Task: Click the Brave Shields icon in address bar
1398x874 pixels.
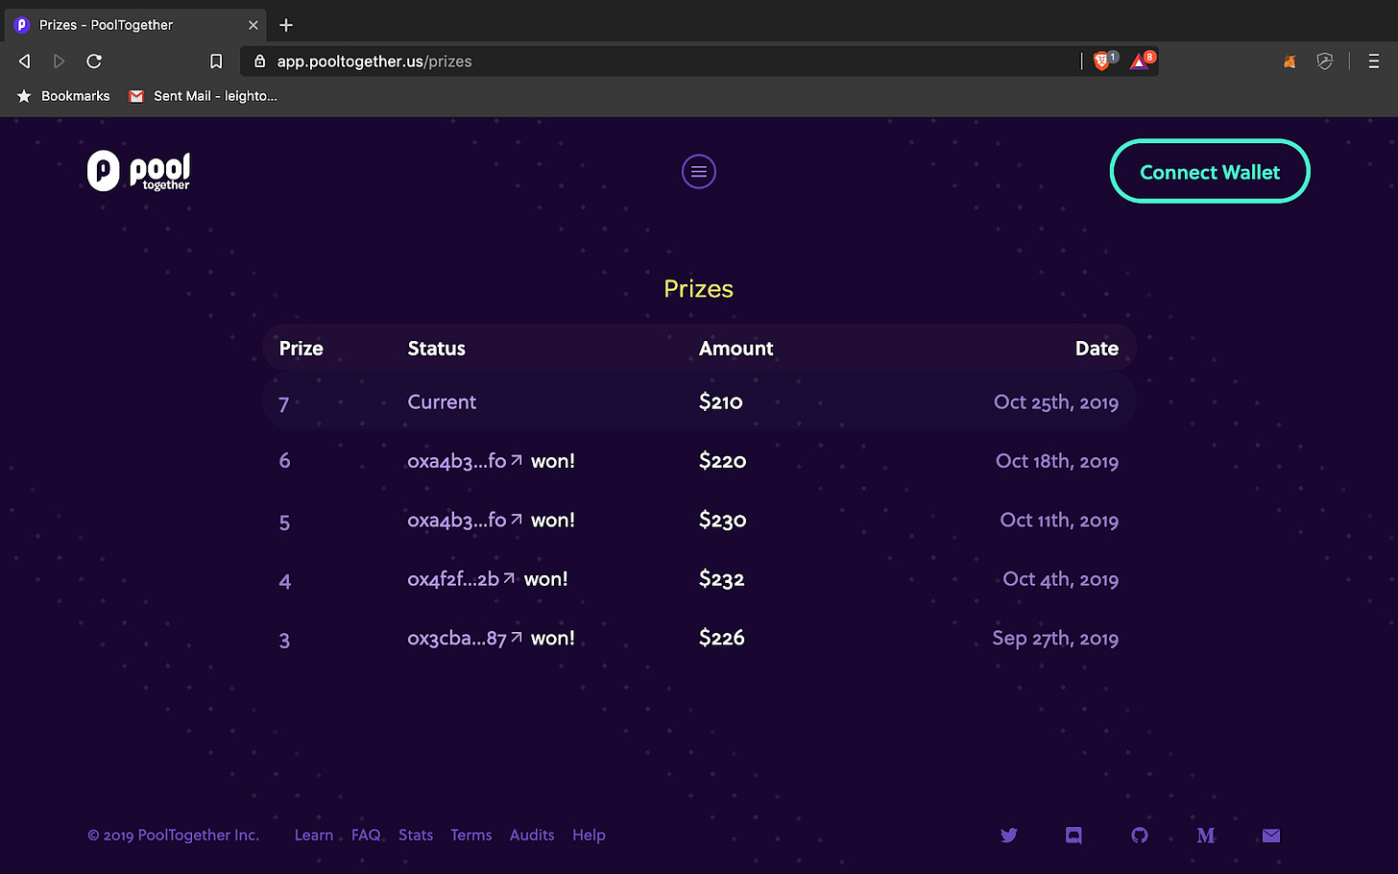Action: [x=1102, y=61]
